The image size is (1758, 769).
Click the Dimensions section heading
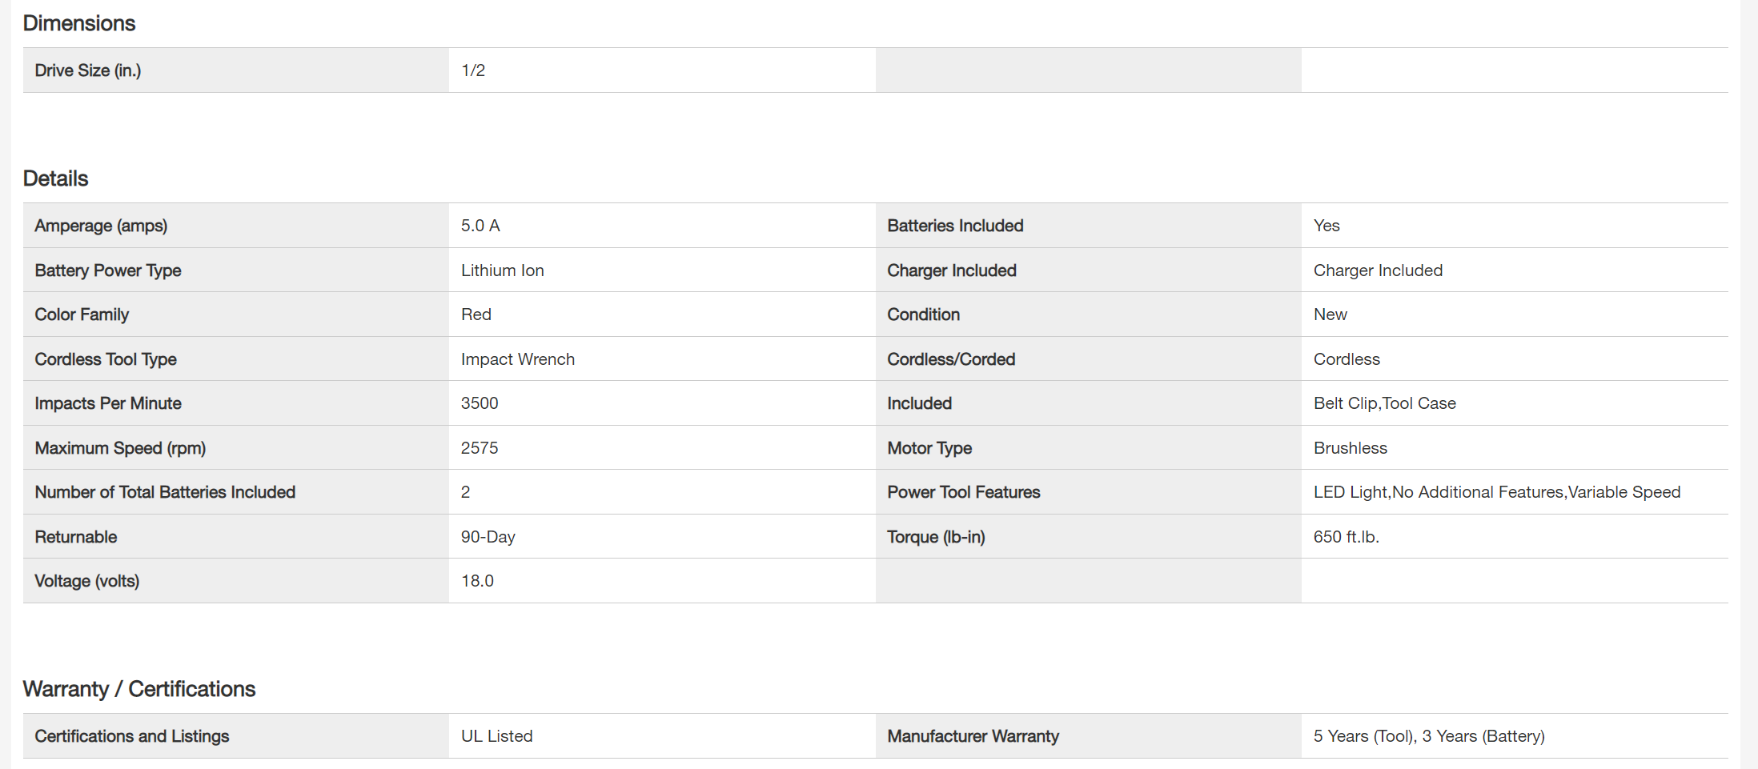tap(78, 23)
